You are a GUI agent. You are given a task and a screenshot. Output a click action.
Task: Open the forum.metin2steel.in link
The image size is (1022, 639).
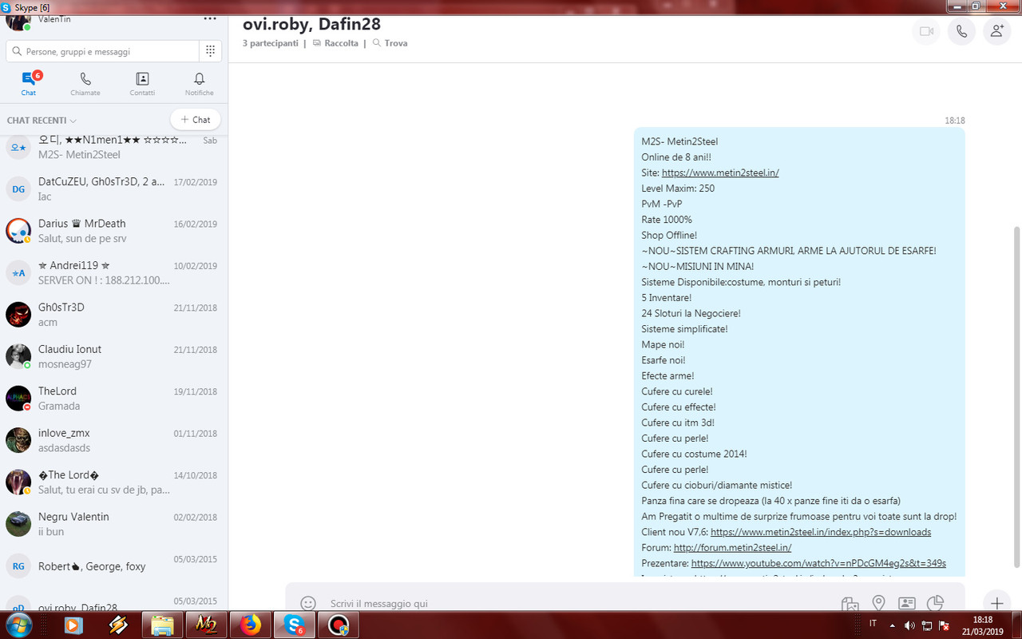pos(732,548)
